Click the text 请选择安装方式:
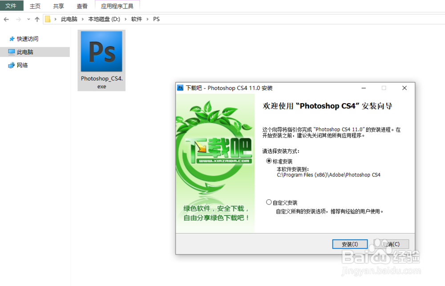This screenshot has width=445, height=286. 281,151
